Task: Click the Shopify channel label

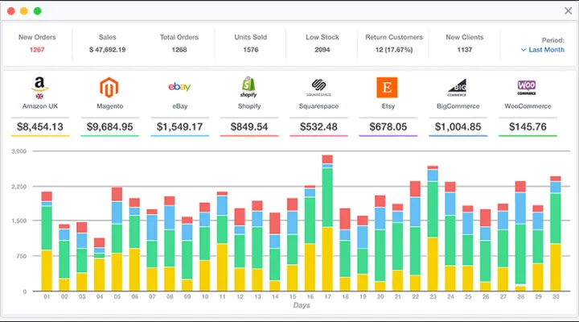Action: tap(249, 106)
